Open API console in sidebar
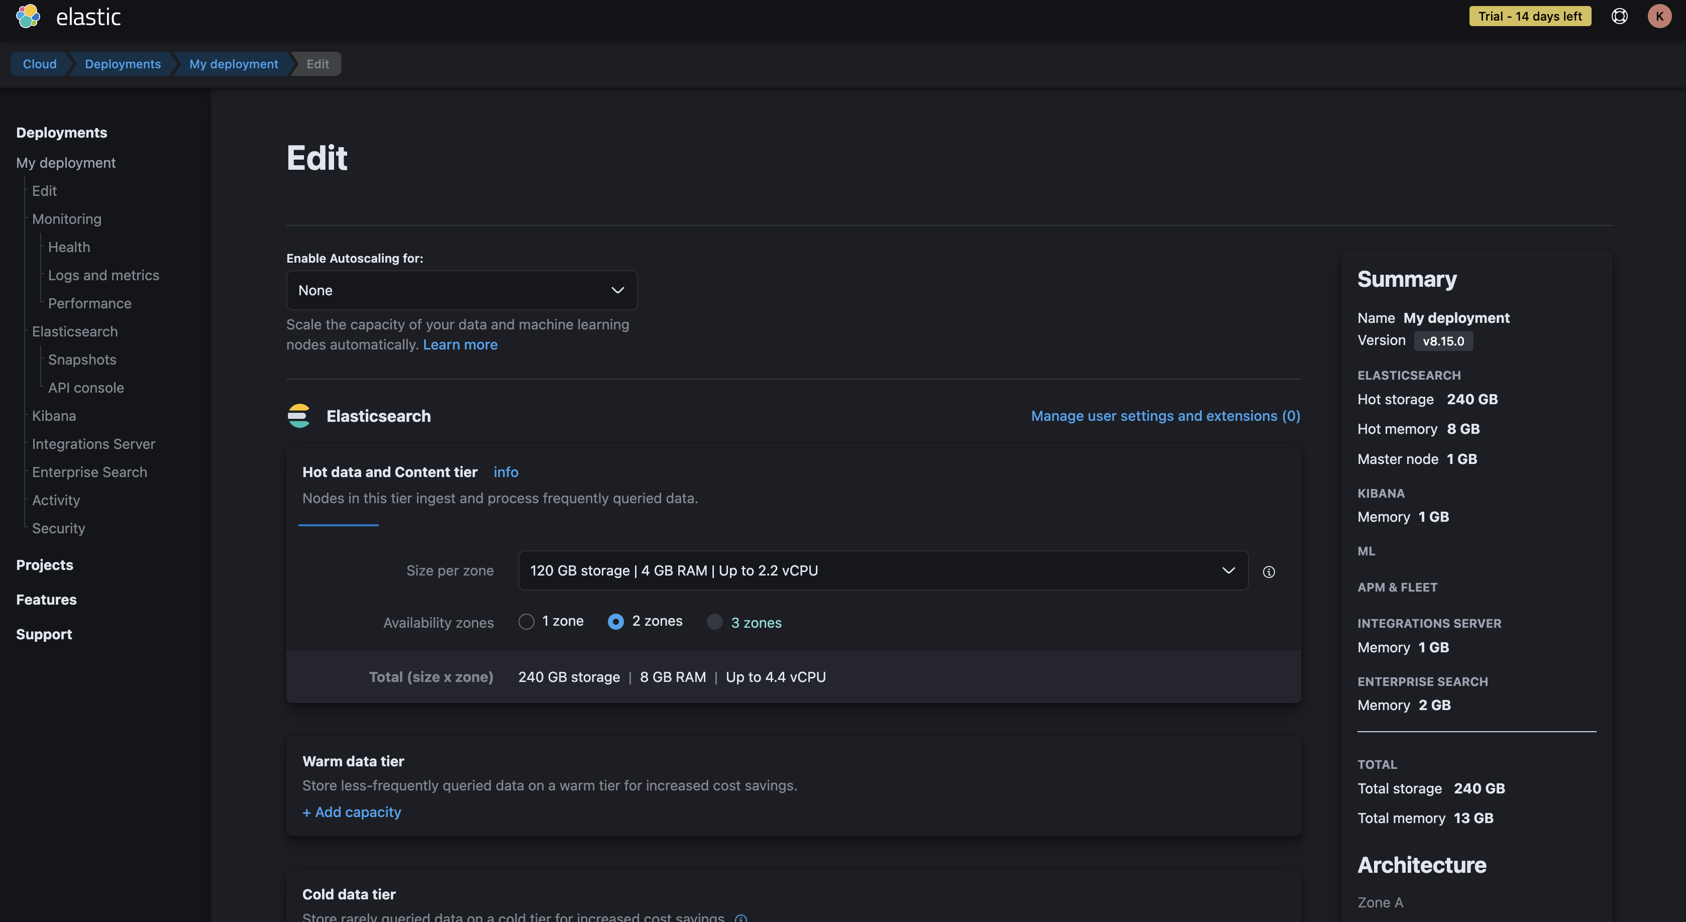Screen dimensions: 1686x922 [x=86, y=388]
